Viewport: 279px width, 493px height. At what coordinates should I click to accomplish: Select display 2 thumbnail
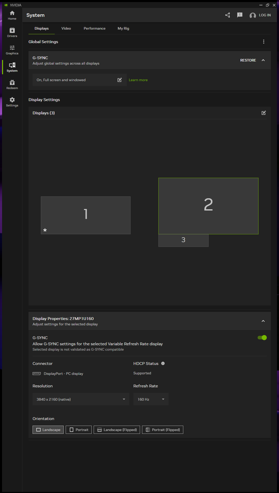208,206
